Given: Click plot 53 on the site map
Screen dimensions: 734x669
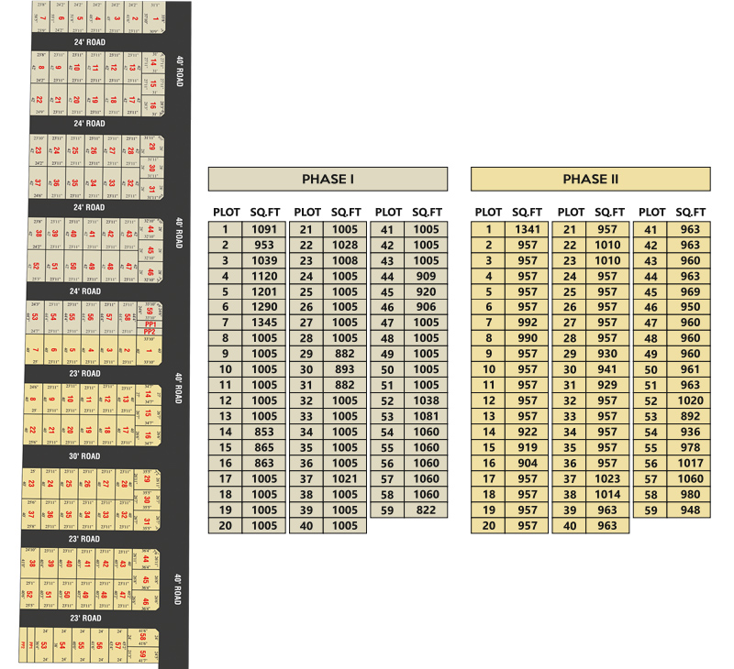Looking at the screenshot, I should click(34, 316).
